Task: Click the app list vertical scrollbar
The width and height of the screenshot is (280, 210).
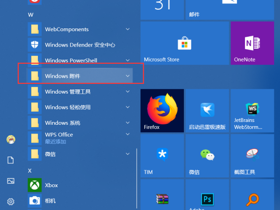Action: pyautogui.click(x=137, y=178)
